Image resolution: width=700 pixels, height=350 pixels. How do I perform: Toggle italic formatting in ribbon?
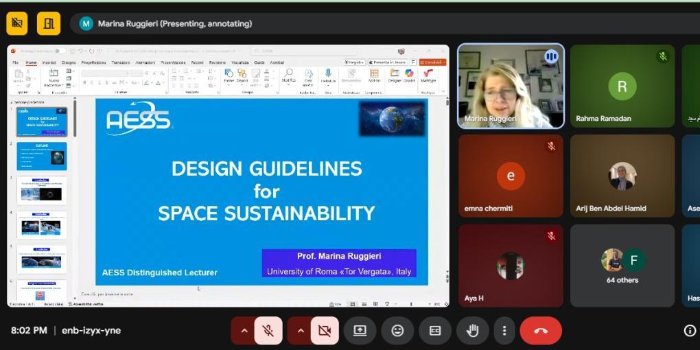(x=92, y=82)
